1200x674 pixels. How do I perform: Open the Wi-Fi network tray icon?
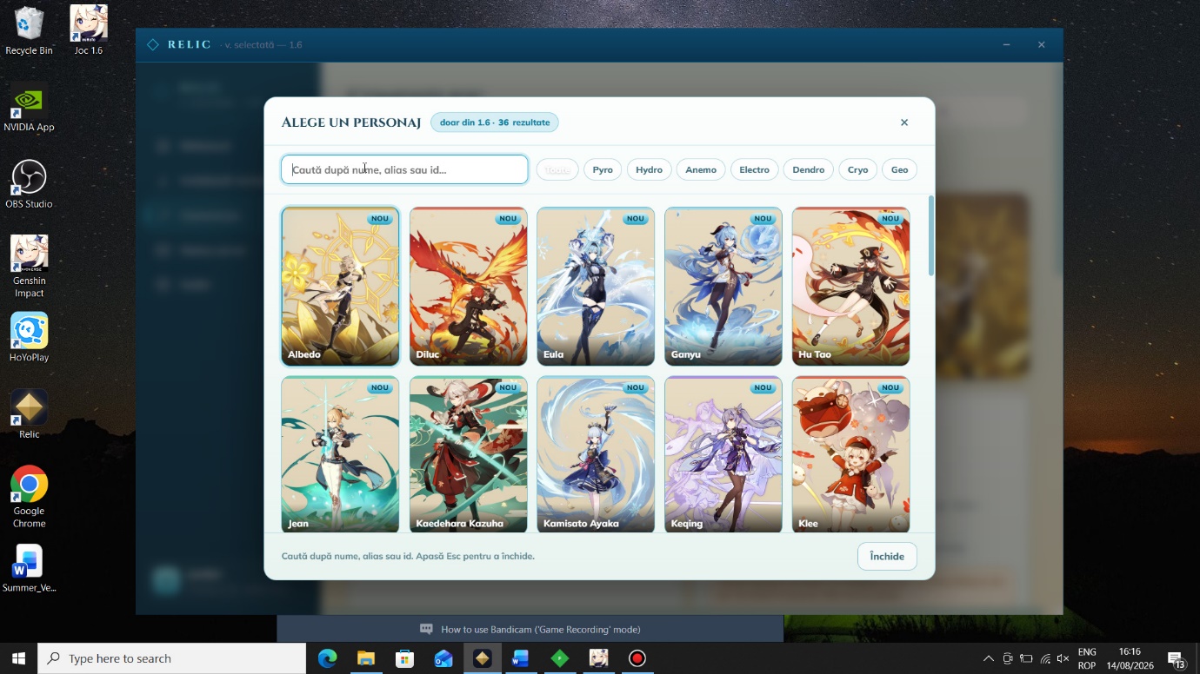point(1044,658)
